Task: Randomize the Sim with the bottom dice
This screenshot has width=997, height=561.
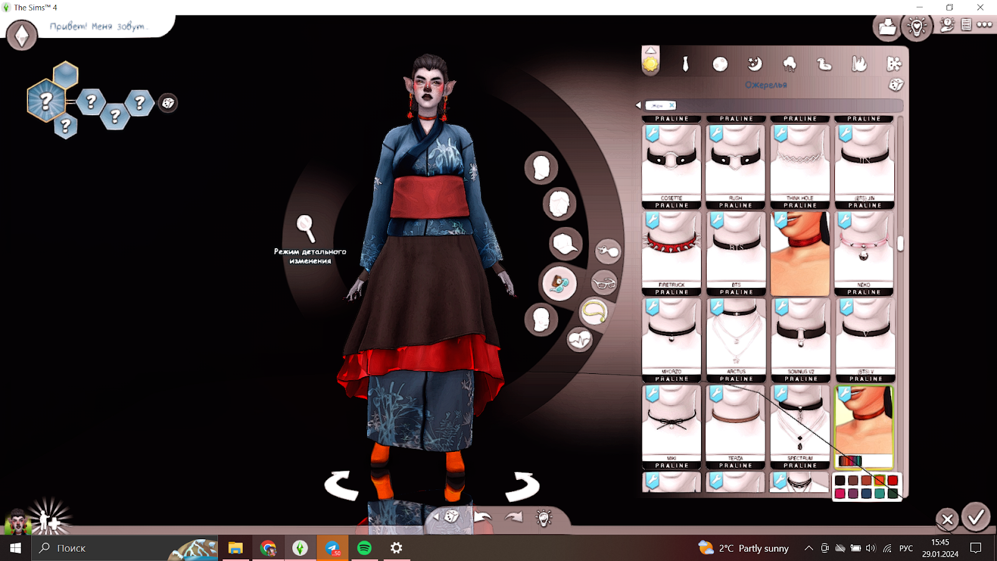Action: coord(451,517)
